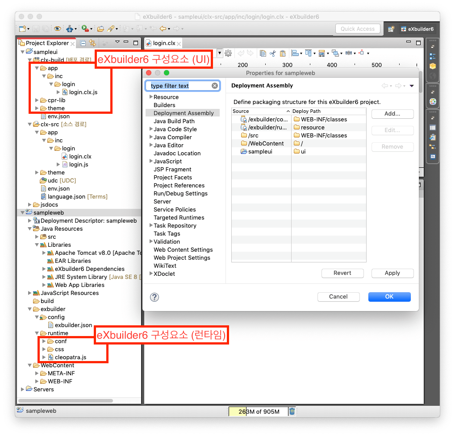Expand the Validation properties node
This screenshot has height=436, width=455.
tap(151, 242)
